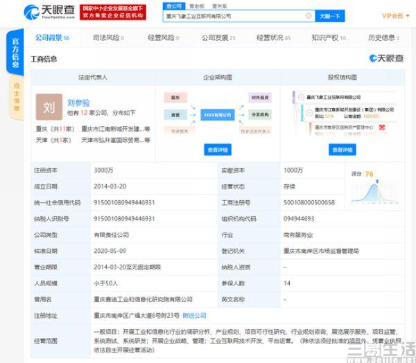Select the 自主信息 side tab
Viewport: 416px width, 363px height.
tap(17, 98)
